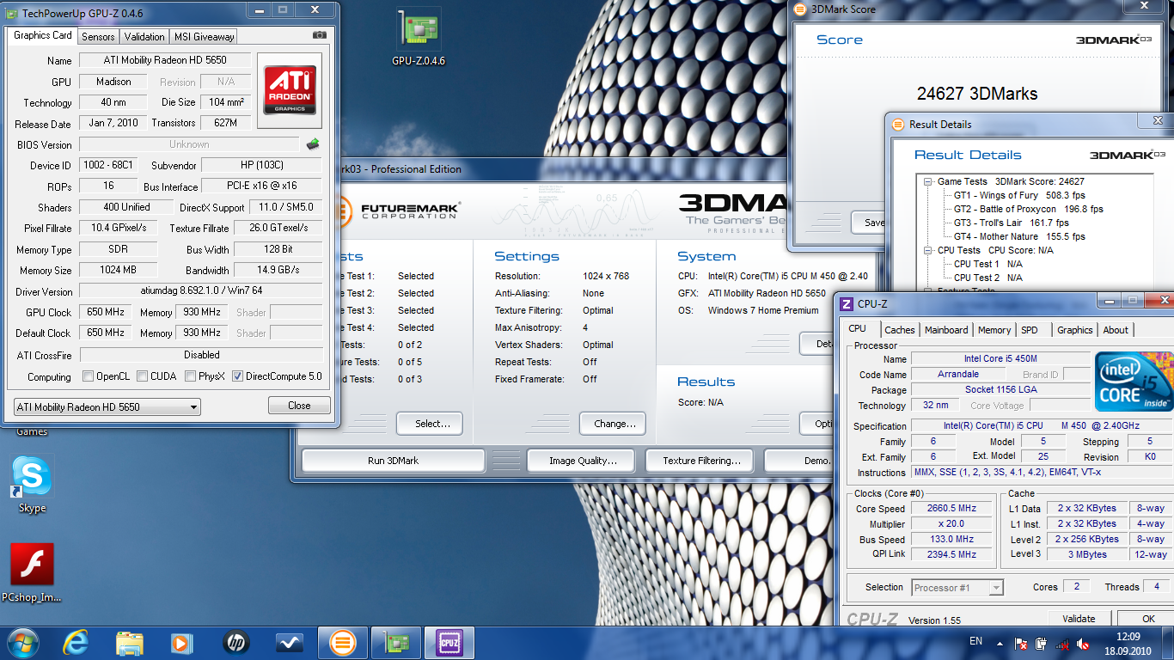Click the power battery tray icon

[x=1041, y=644]
